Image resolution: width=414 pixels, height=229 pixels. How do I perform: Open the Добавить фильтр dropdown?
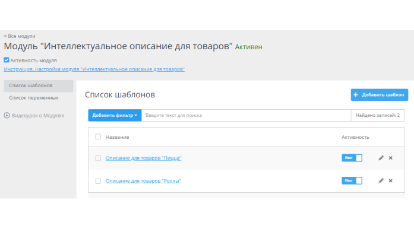(x=115, y=115)
